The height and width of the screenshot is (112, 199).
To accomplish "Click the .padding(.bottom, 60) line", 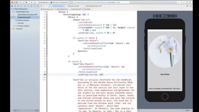I will point(90,75).
